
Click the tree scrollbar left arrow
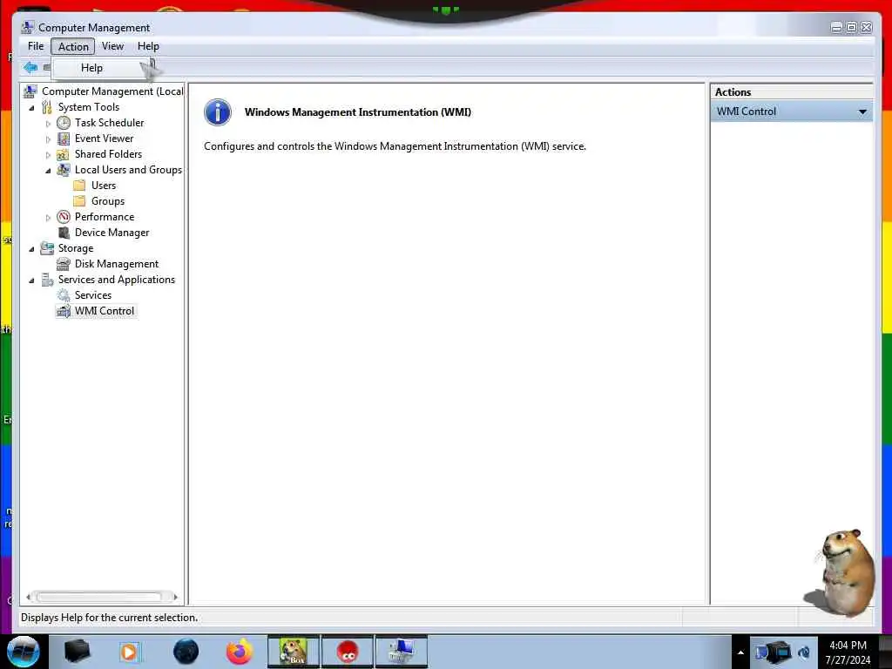[x=28, y=597]
